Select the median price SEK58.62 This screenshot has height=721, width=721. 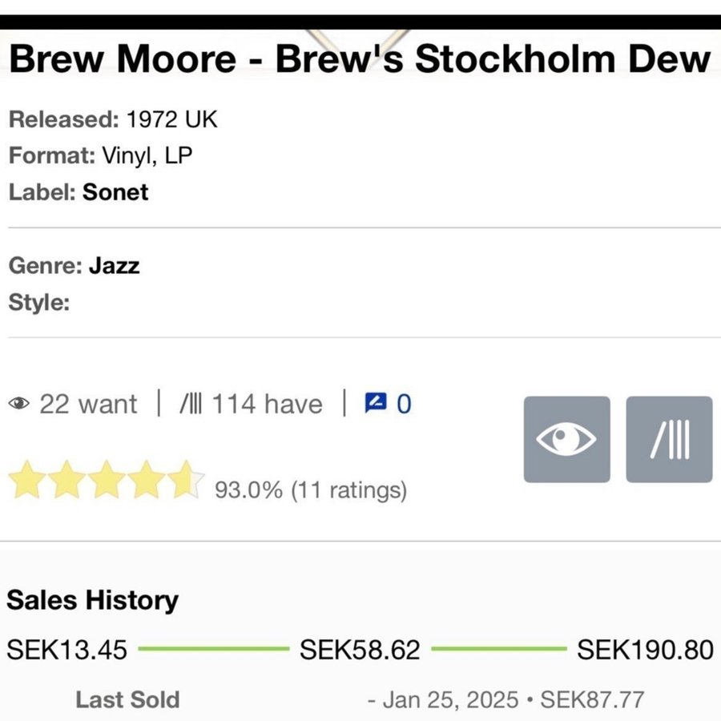click(x=360, y=650)
